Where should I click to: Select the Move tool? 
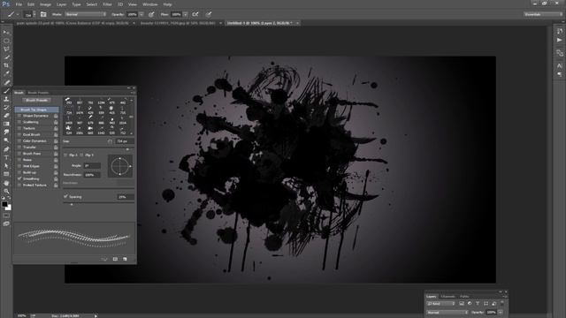pos(6,33)
